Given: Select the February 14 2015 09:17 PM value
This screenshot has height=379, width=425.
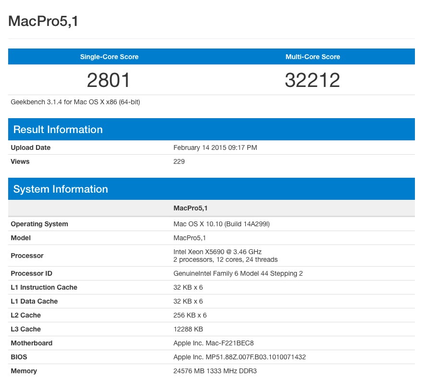Looking at the screenshot, I should pos(215,147).
